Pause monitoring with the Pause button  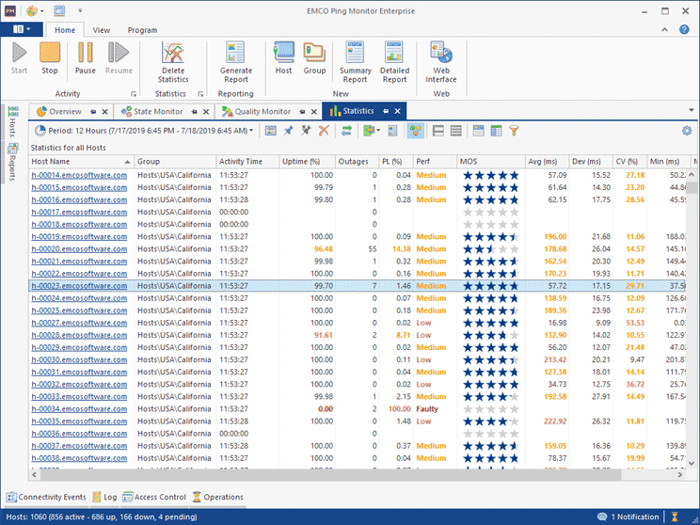pos(85,58)
